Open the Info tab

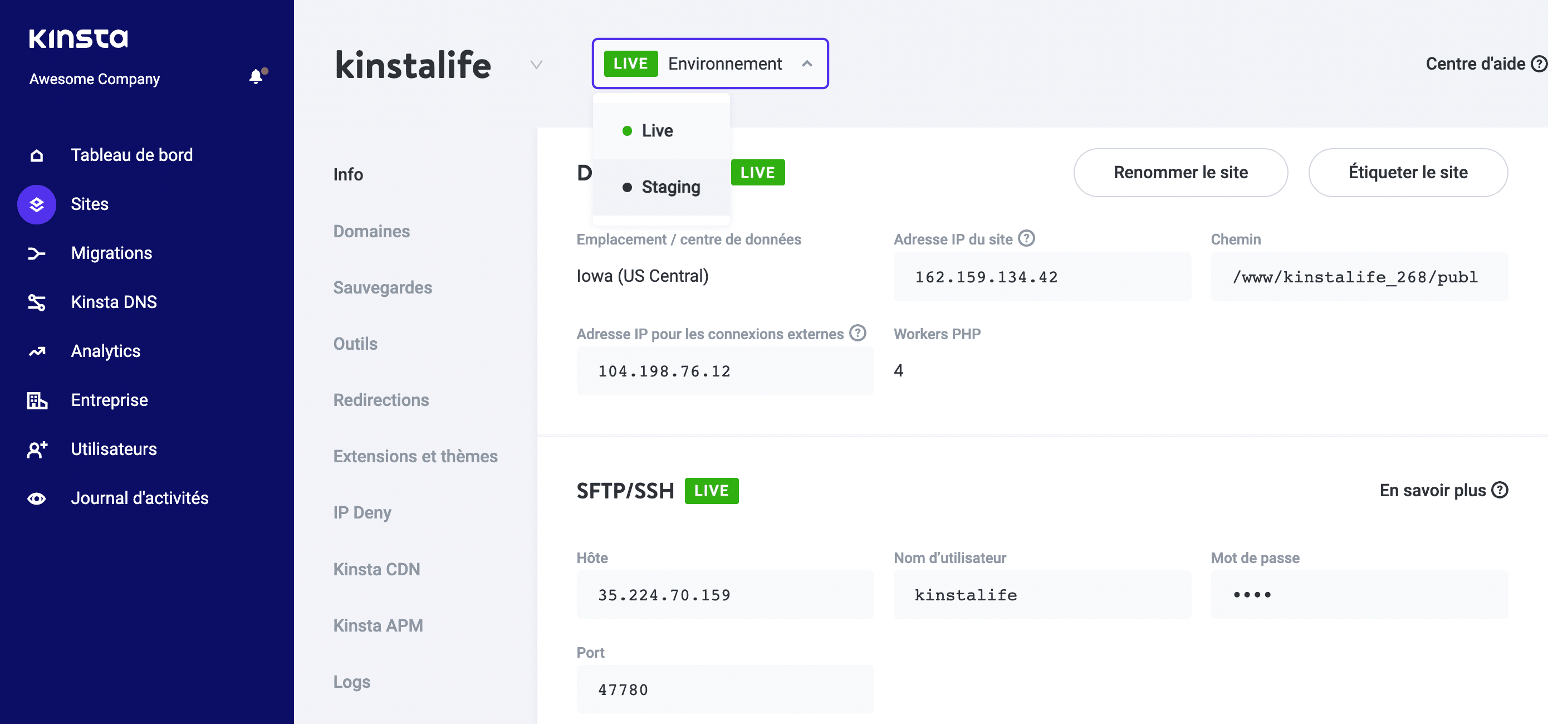(x=347, y=174)
